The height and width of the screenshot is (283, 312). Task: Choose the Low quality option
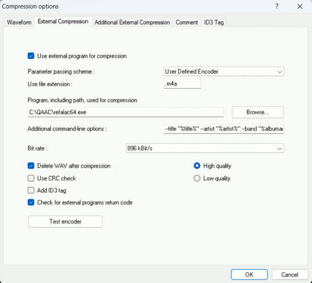197,178
